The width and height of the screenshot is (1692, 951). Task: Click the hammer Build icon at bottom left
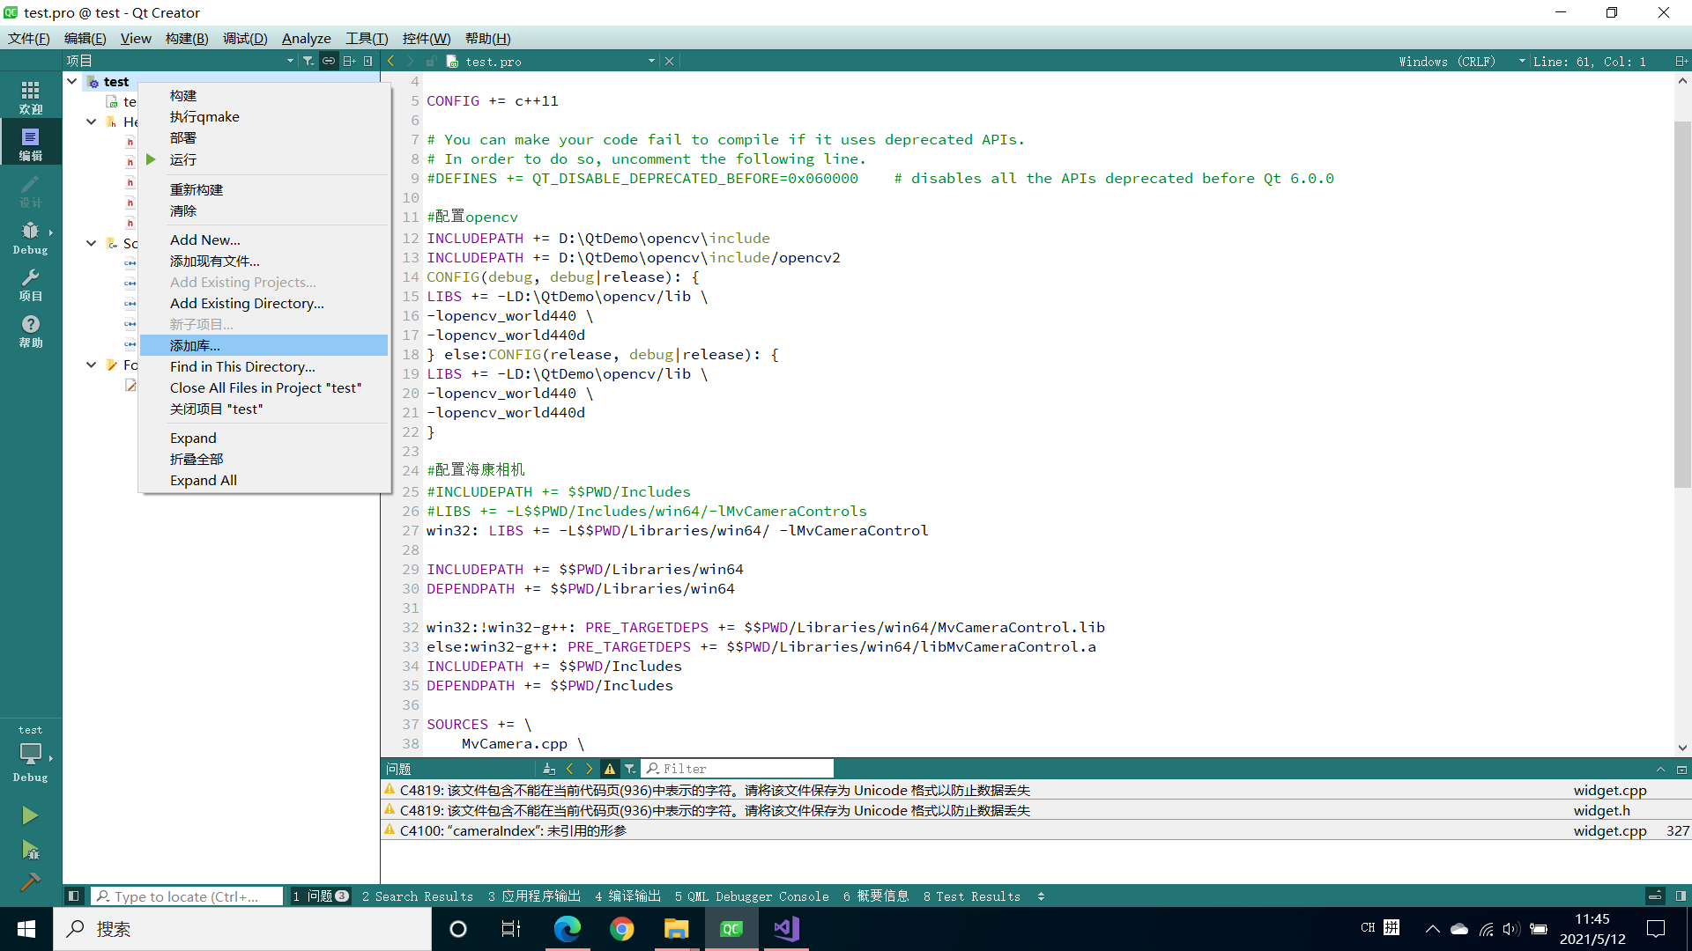point(30,881)
